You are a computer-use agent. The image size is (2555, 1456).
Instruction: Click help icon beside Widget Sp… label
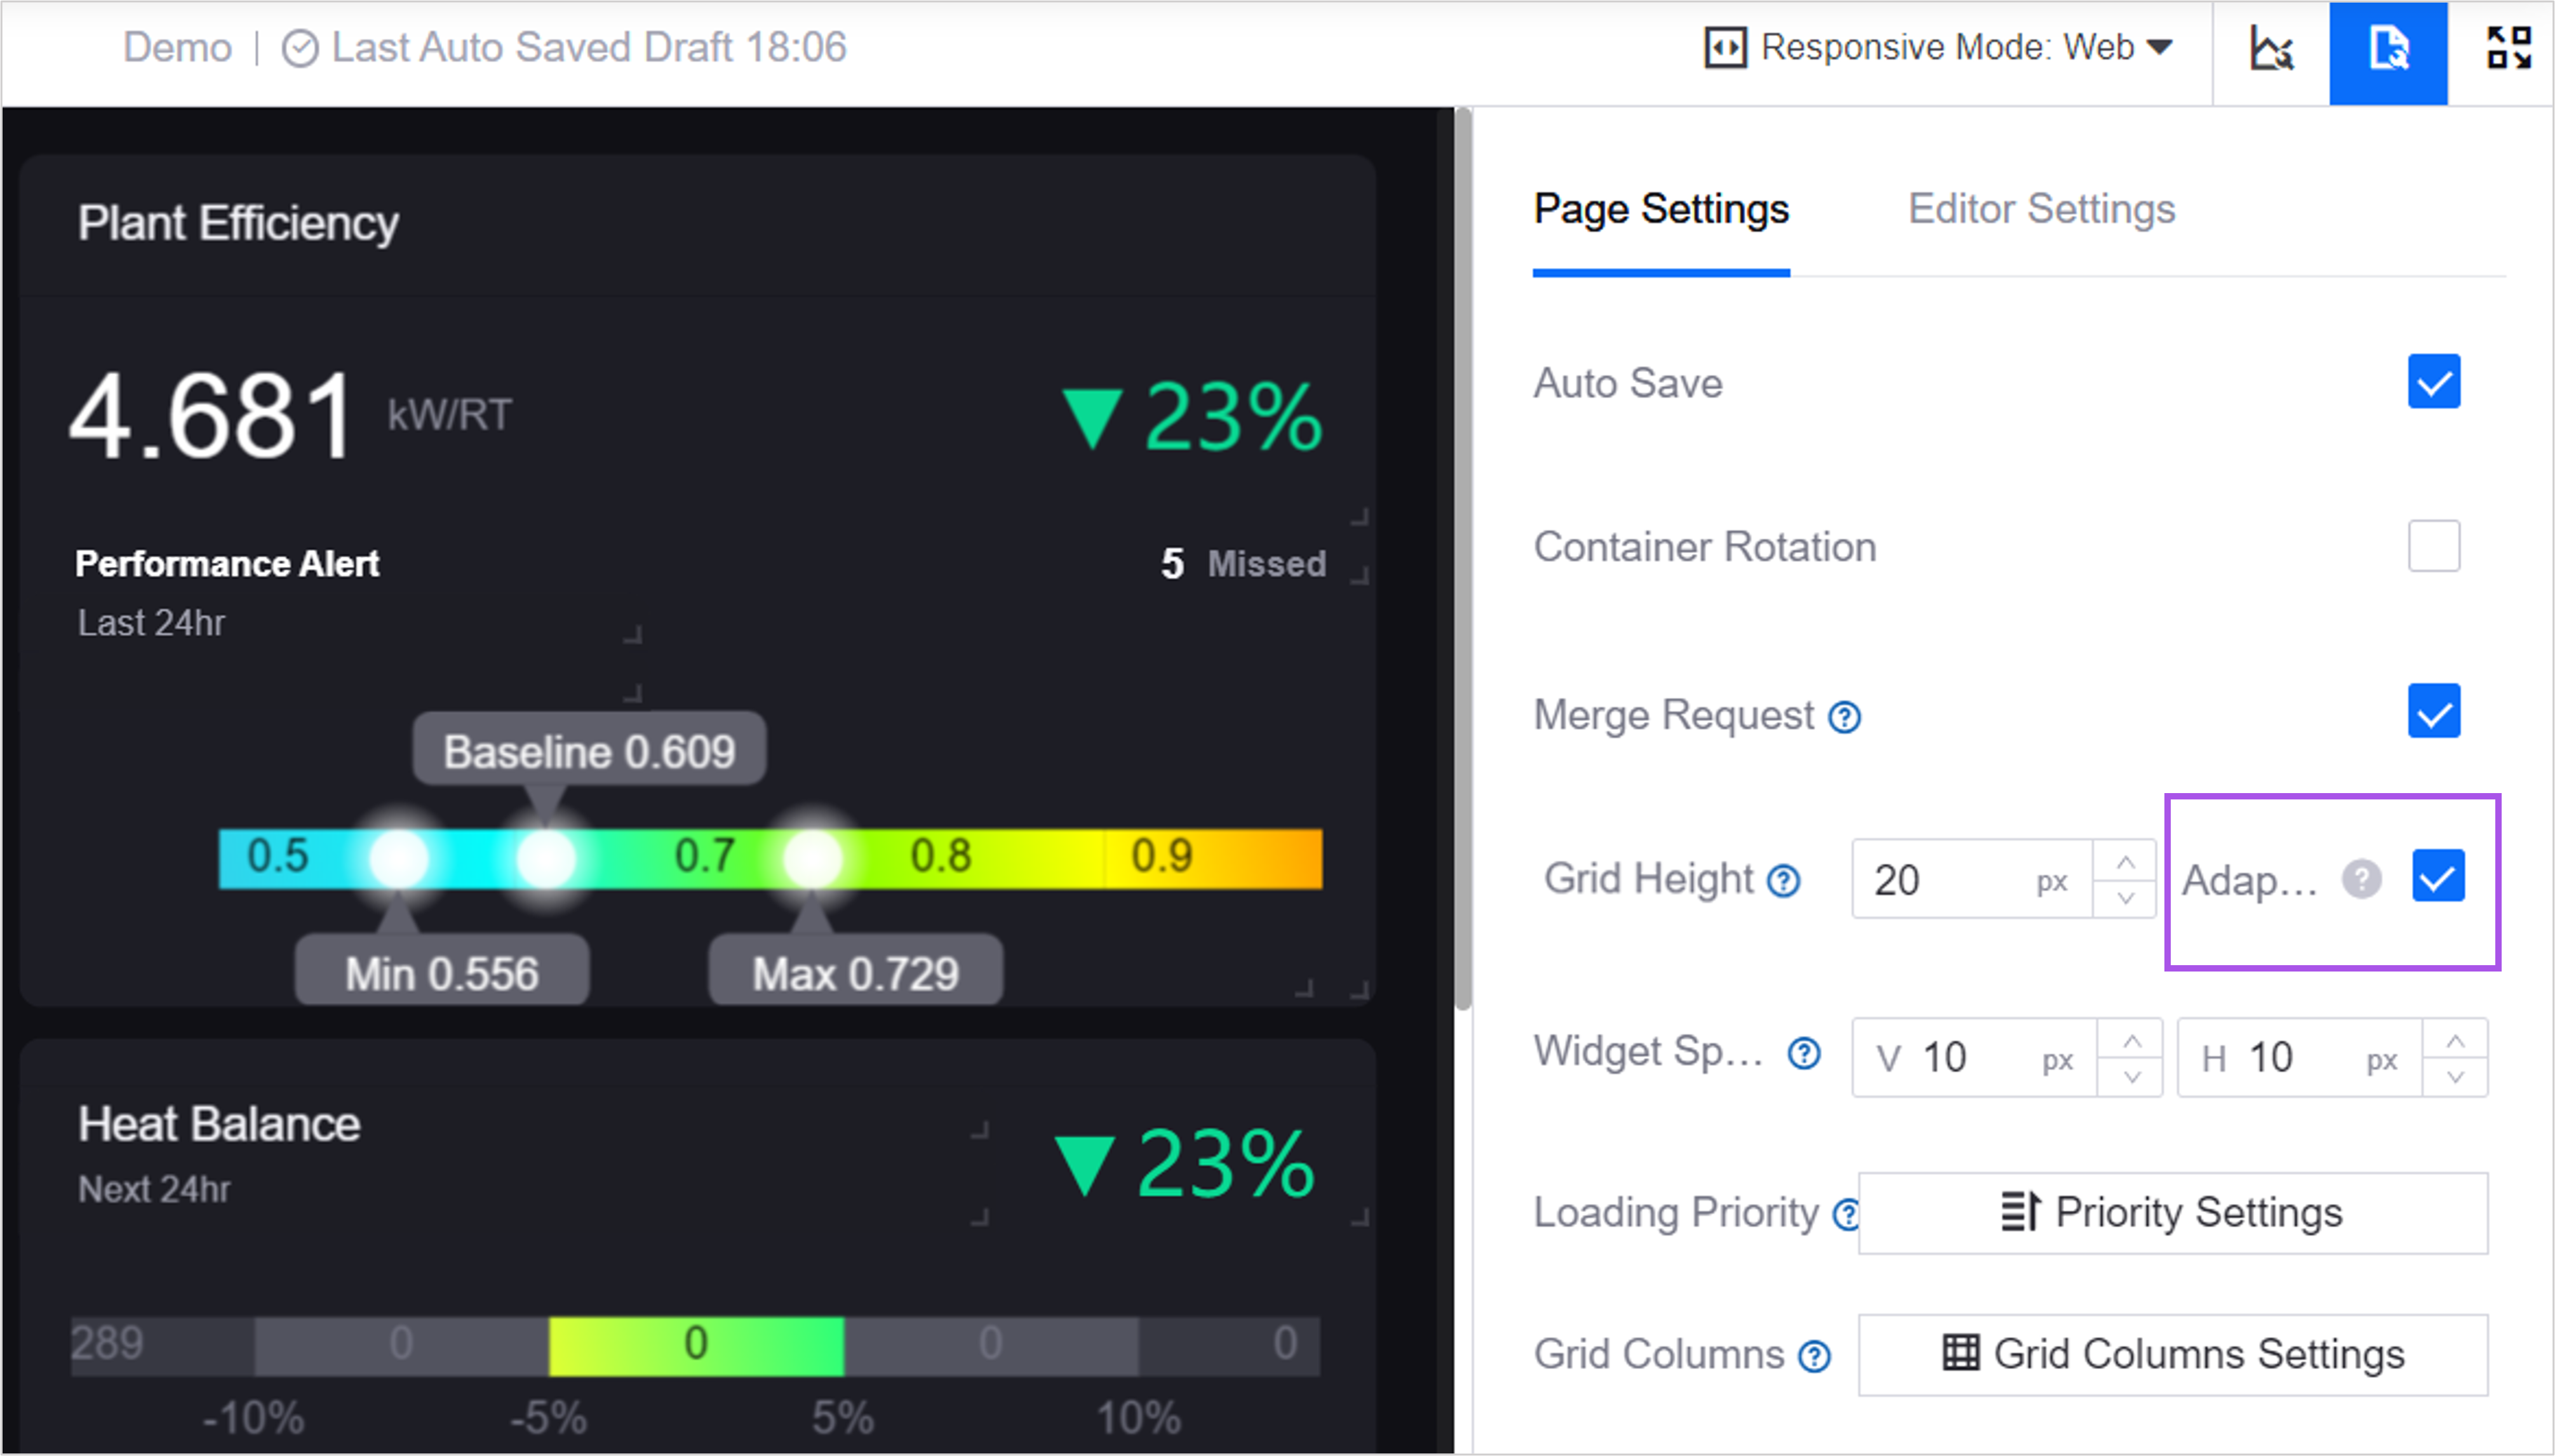click(x=1804, y=1053)
